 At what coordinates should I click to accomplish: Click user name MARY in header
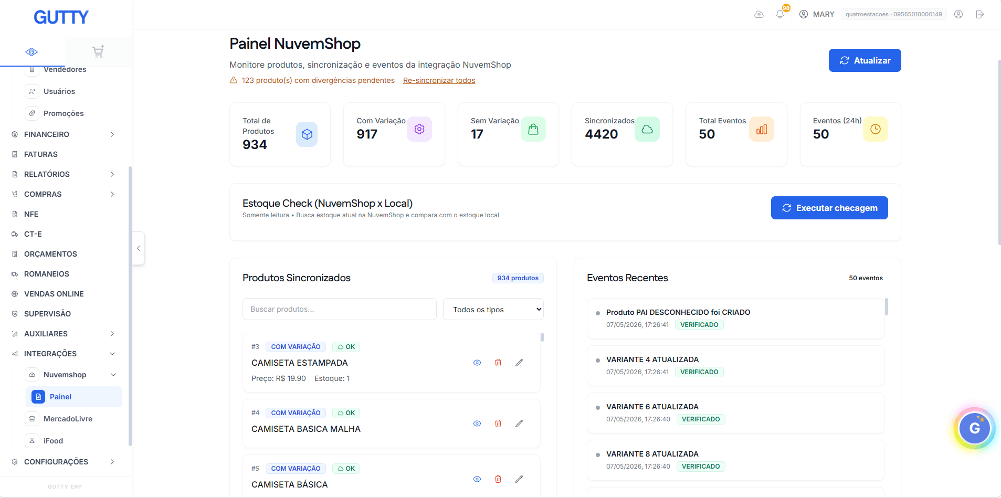[823, 14]
